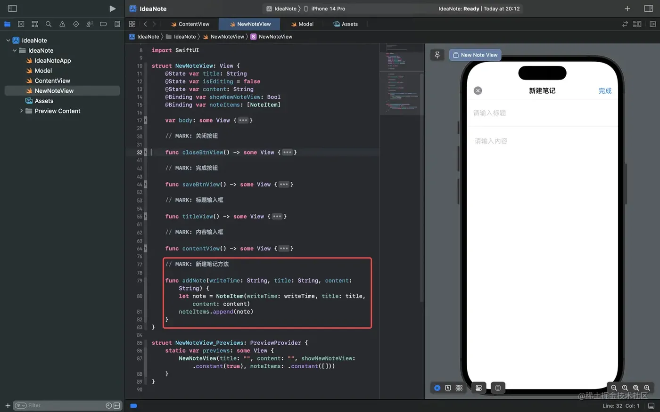Screen dimensions: 660x412
Task: Expand contentView folded code ellipsis
Action: coord(284,249)
